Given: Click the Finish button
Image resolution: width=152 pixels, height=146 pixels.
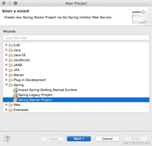Looking at the screenshot, I should tap(136, 139).
